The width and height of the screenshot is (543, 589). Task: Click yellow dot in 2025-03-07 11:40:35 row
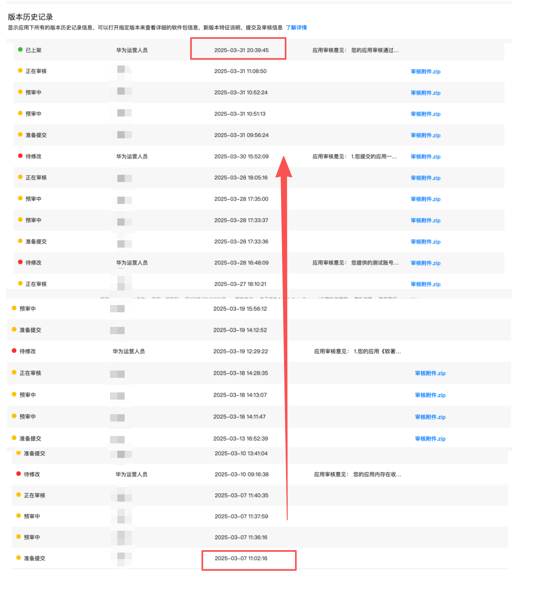click(19, 495)
